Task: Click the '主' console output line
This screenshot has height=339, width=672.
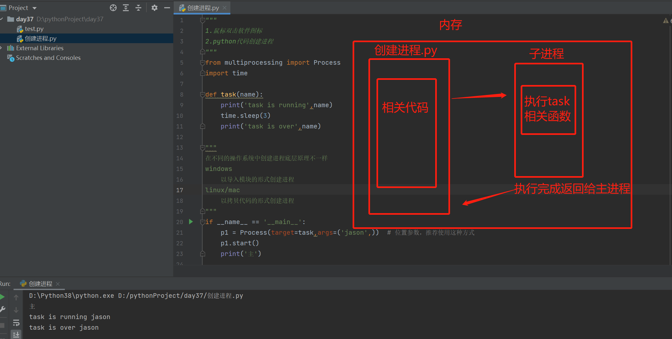Action: (x=32, y=306)
